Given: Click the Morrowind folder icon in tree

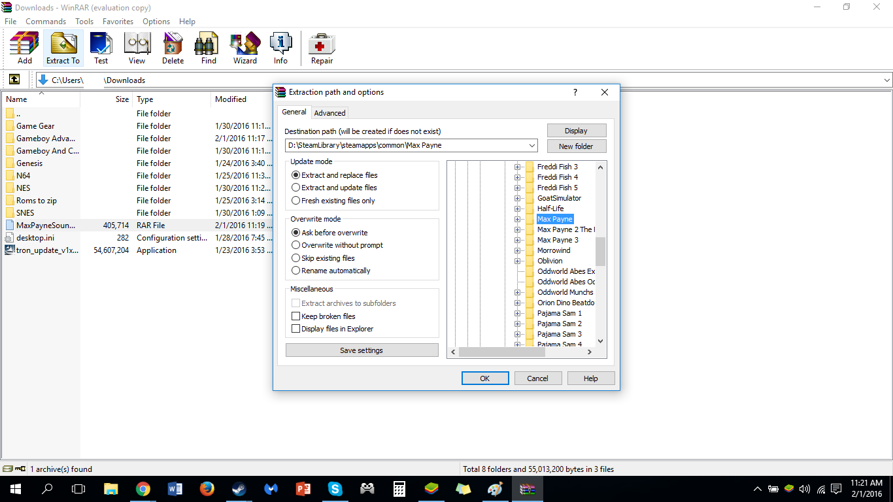Looking at the screenshot, I should click(530, 250).
